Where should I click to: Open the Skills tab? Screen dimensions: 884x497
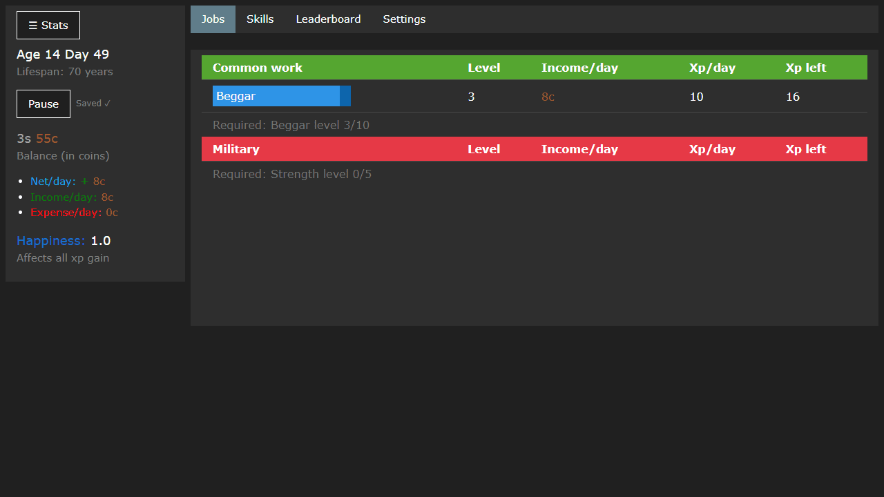pos(260,19)
